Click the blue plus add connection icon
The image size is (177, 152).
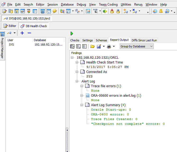(22, 33)
